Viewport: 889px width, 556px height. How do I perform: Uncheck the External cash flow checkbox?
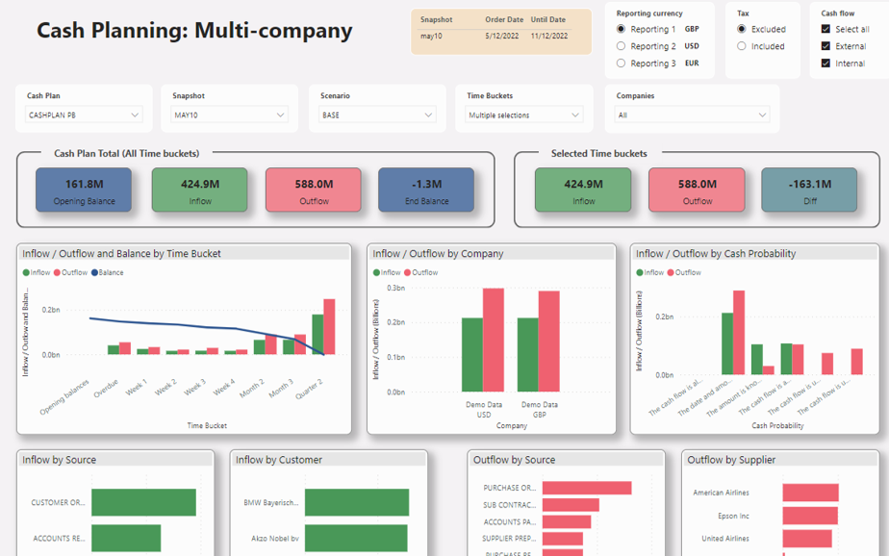[x=825, y=46]
